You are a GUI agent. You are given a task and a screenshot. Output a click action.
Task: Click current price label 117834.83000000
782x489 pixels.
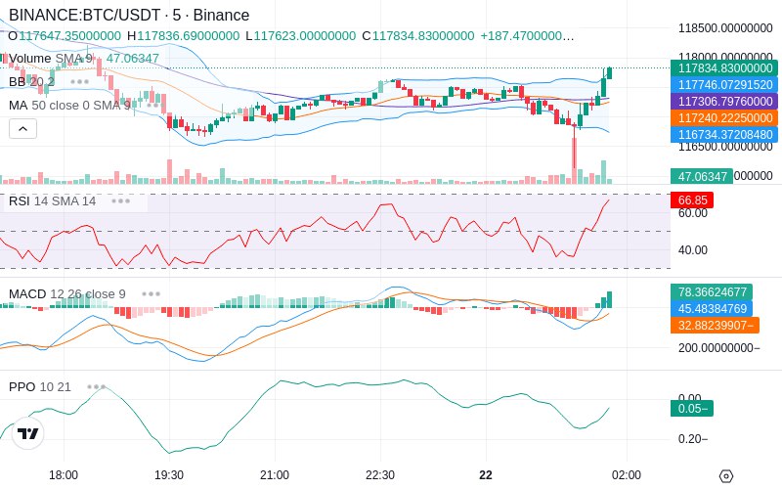tap(725, 67)
